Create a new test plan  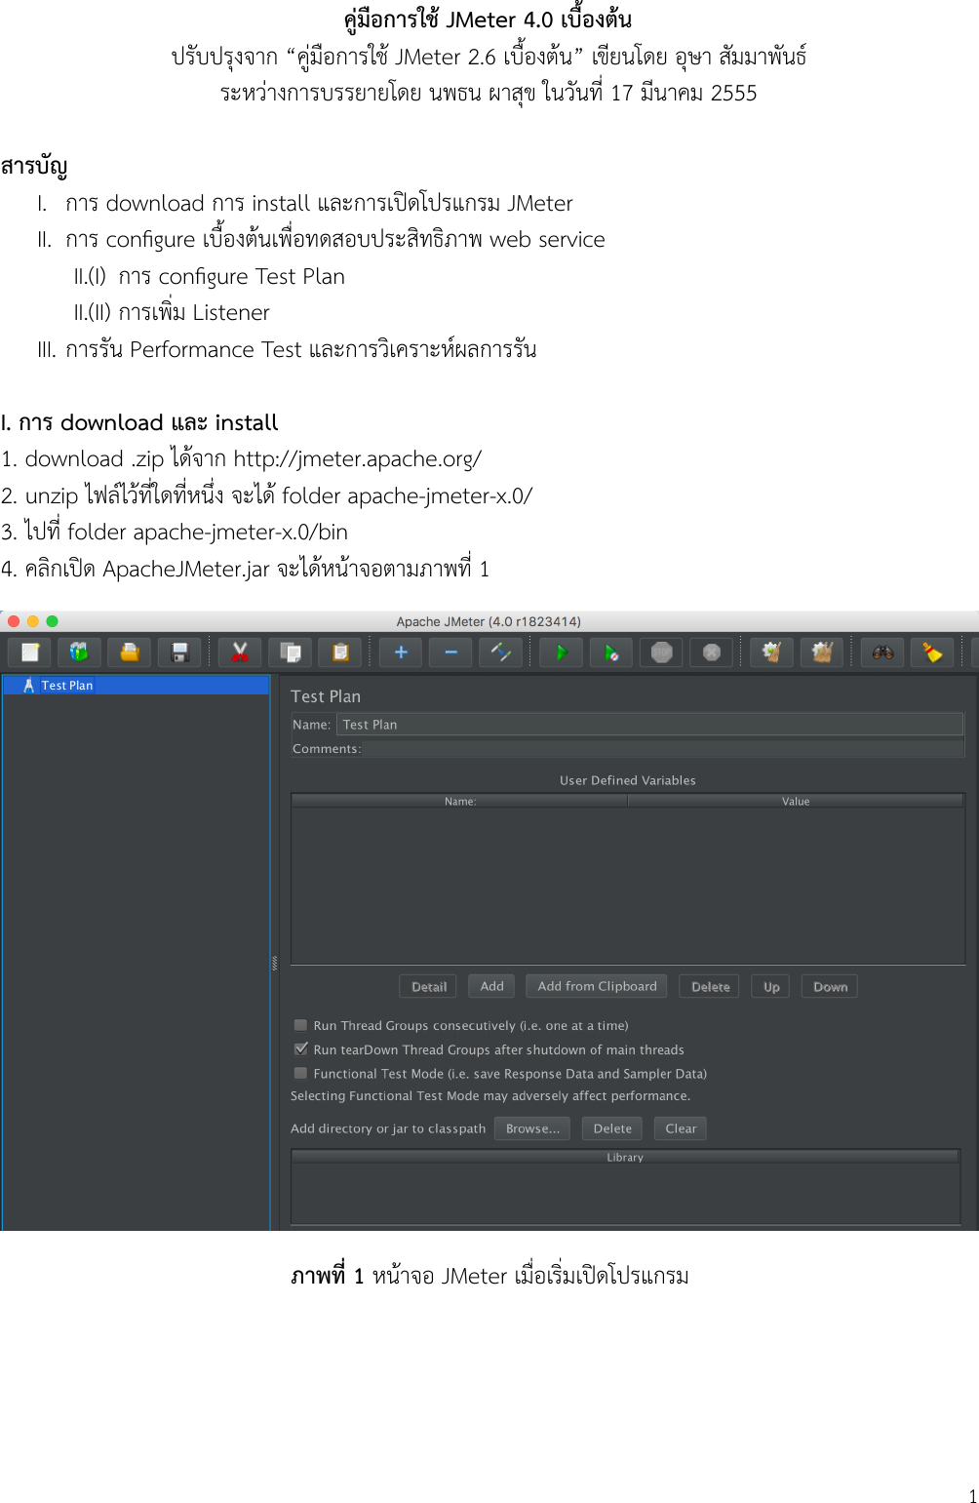click(29, 652)
